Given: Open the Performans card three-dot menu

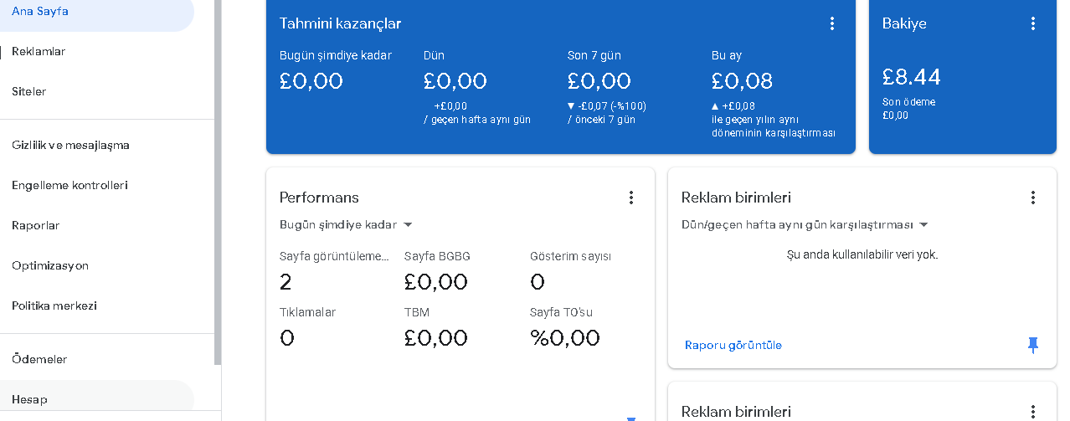Looking at the screenshot, I should pyautogui.click(x=630, y=198).
